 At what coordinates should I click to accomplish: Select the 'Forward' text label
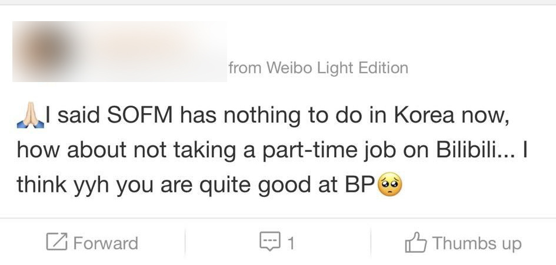[x=106, y=243]
